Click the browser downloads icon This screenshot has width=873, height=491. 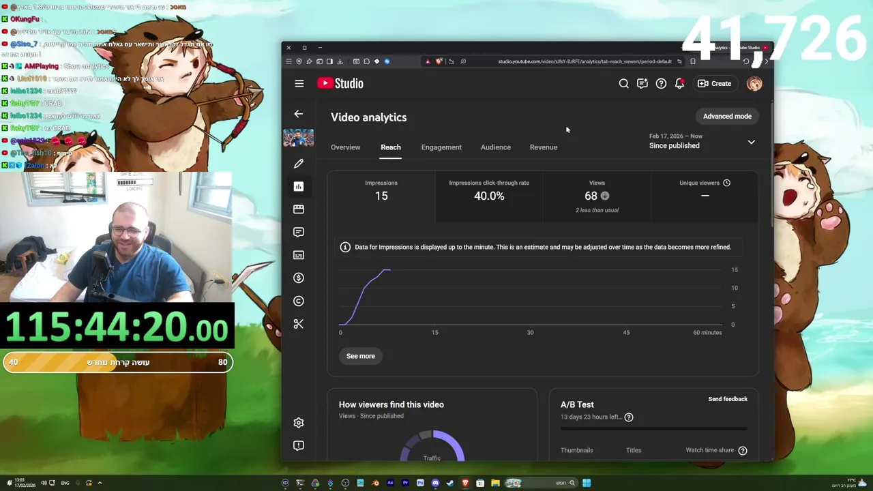click(x=340, y=61)
